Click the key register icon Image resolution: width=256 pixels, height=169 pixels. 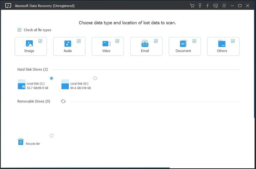[200, 6]
